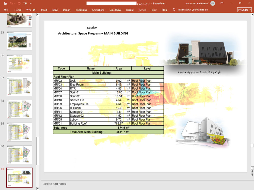
Task: Select the slide title Architectural Space Program
Action: (x=93, y=33)
